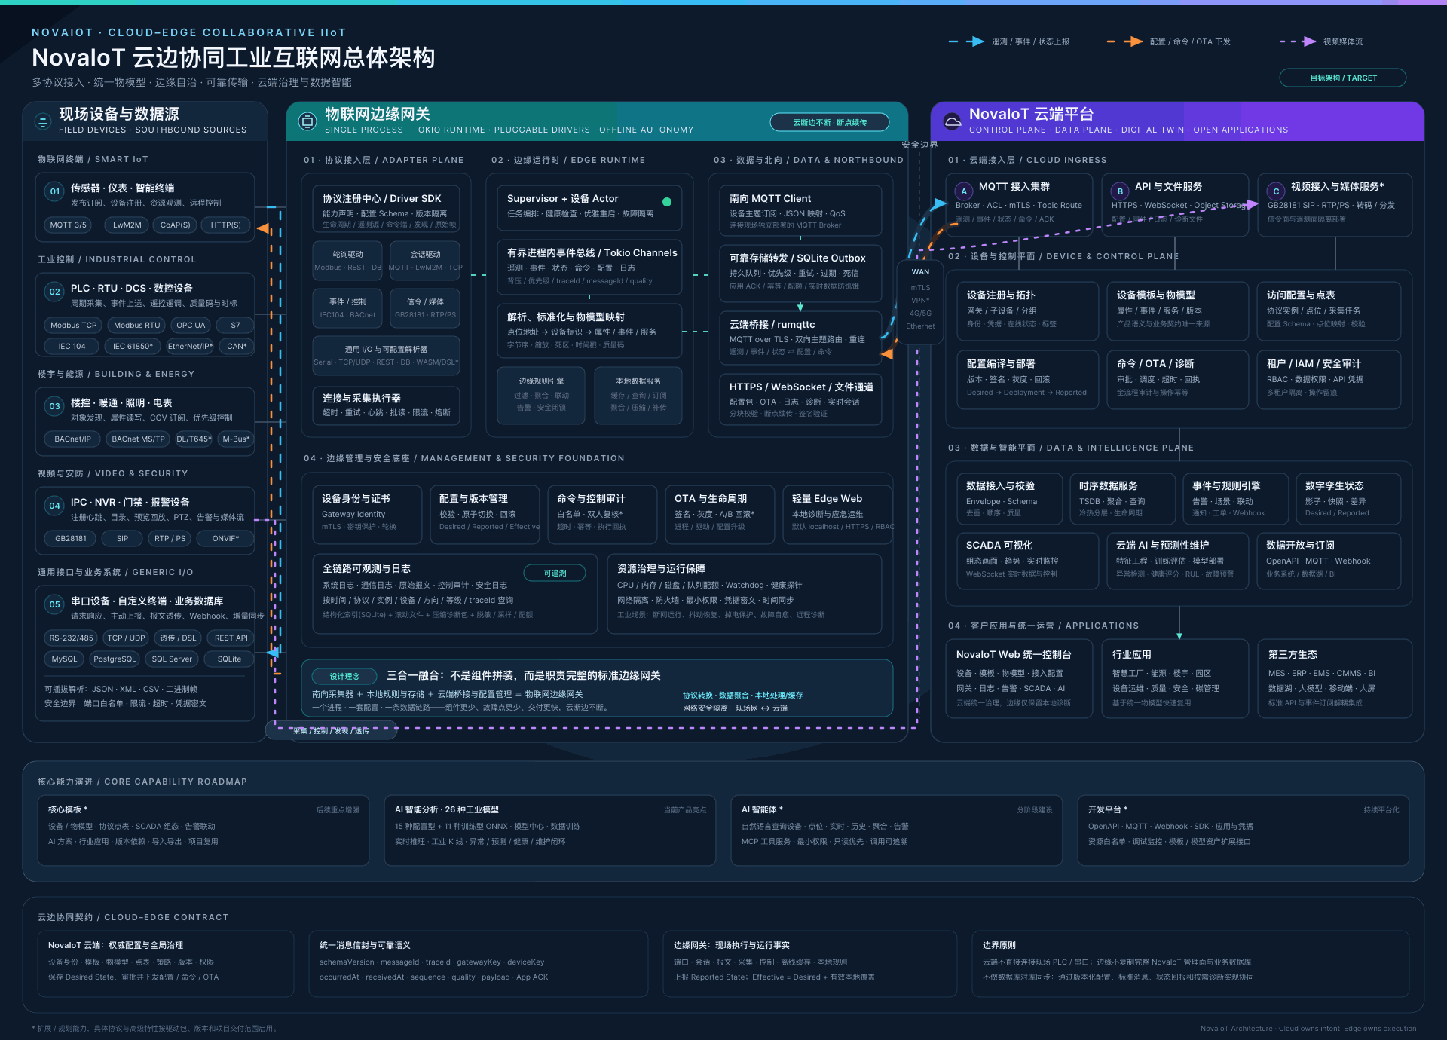Select the CAN* pill

tap(237, 347)
